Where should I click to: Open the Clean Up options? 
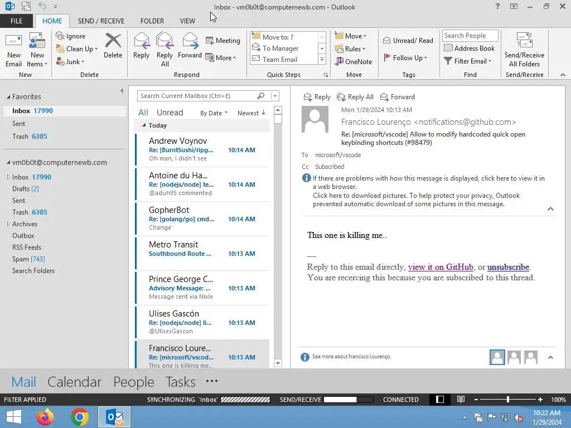77,49
